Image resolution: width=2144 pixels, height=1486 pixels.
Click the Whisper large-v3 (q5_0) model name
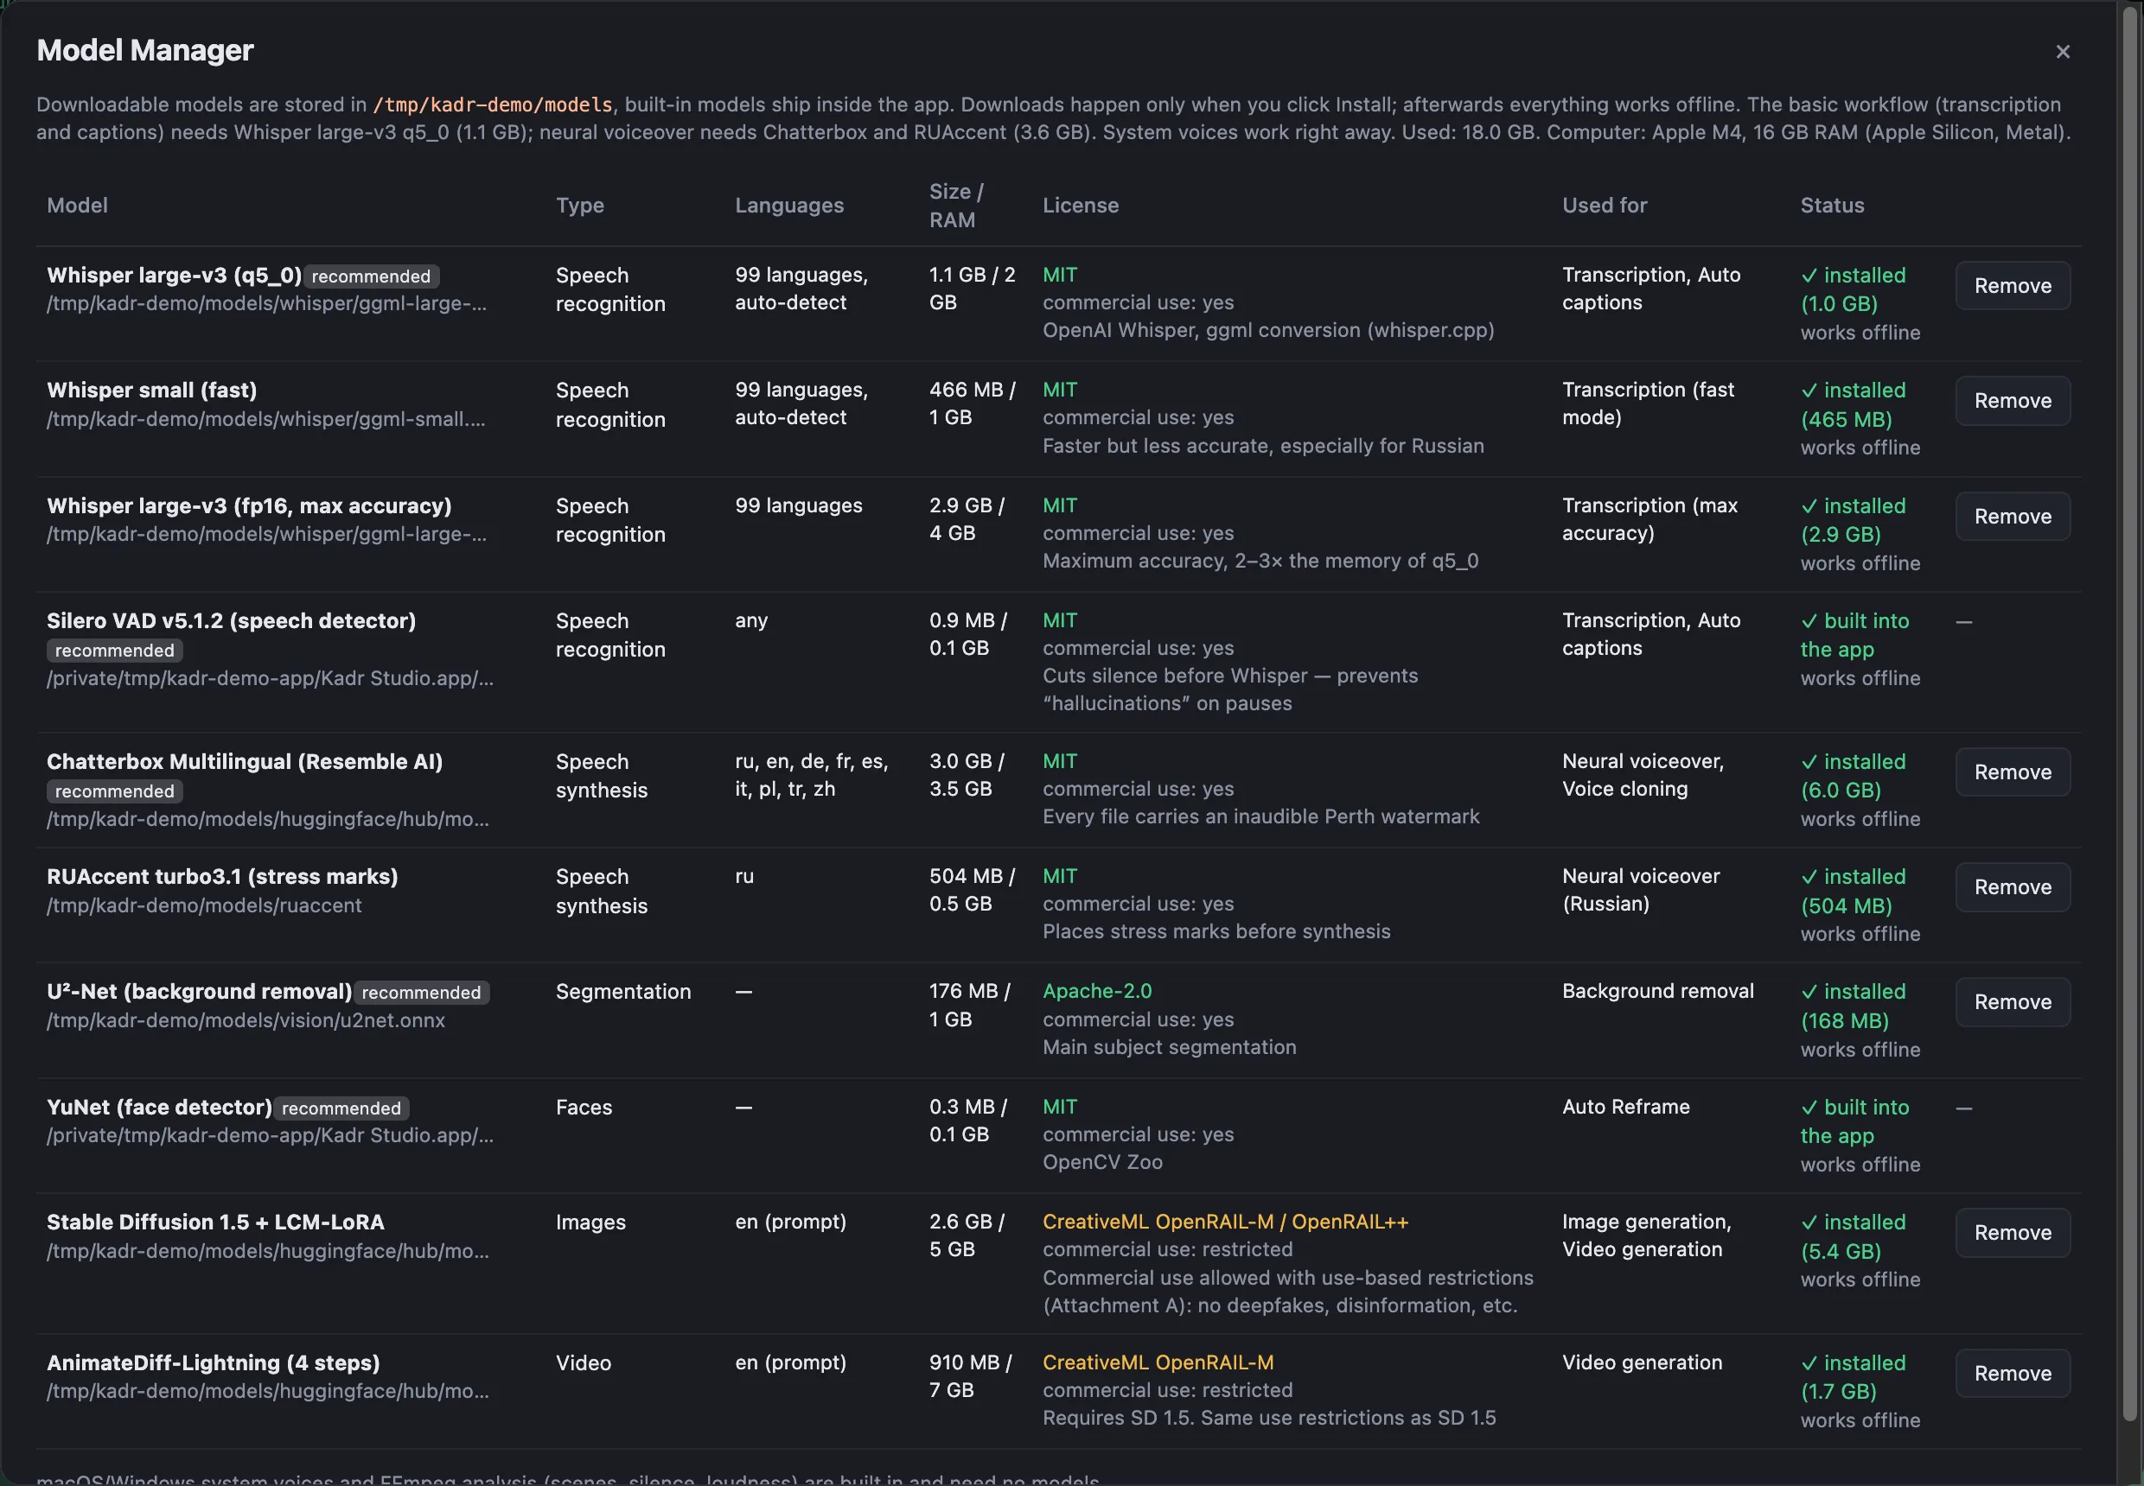175,276
